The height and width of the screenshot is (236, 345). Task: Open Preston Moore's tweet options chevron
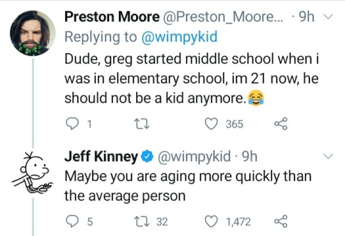(328, 17)
